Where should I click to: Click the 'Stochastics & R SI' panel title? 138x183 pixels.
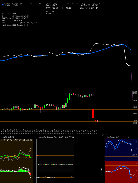coord(118,137)
